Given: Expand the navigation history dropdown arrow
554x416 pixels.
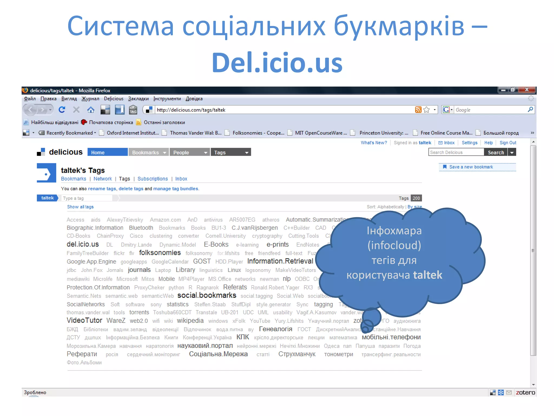Looking at the screenshot, I should (50, 110).
